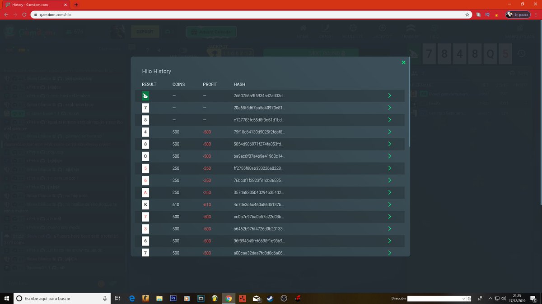
Task: Open the Chrome menu (three dots)
Action: (x=536, y=14)
